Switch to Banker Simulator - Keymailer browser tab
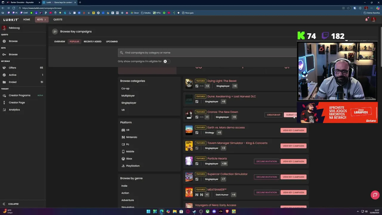The height and width of the screenshot is (215, 382). 23,2
